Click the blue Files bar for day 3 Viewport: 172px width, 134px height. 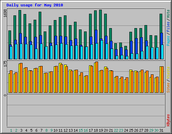20,38
